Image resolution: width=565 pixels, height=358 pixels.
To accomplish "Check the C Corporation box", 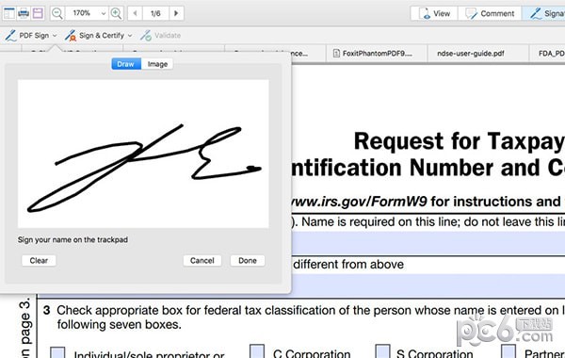I will coord(256,351).
